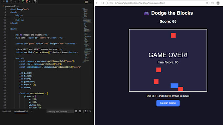Switch to the PROBLEMS tab
223x125 pixels.
(7, 111)
